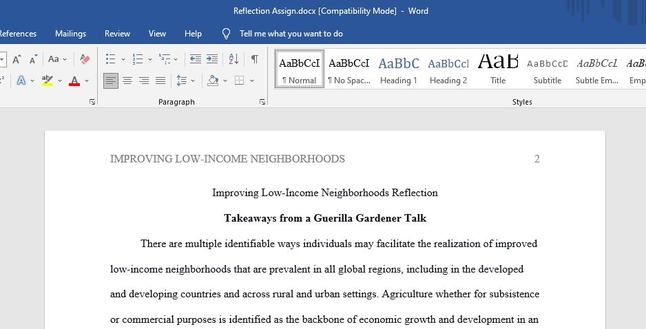The image size is (646, 329).
Task: Increase the paragraph indent
Action: [x=212, y=59]
